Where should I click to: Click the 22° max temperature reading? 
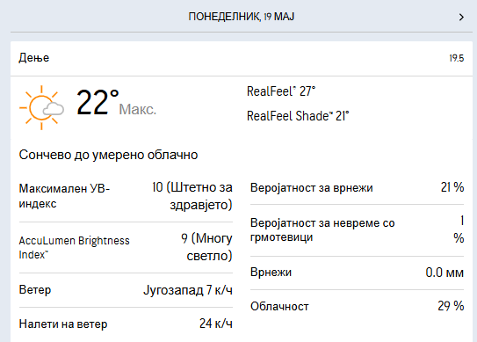[98, 102]
